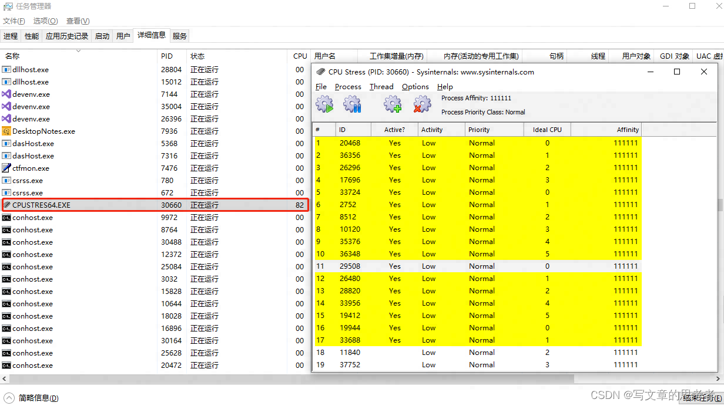Click the csrss.exe icon for PID 780
The image size is (724, 406).
coord(7,180)
